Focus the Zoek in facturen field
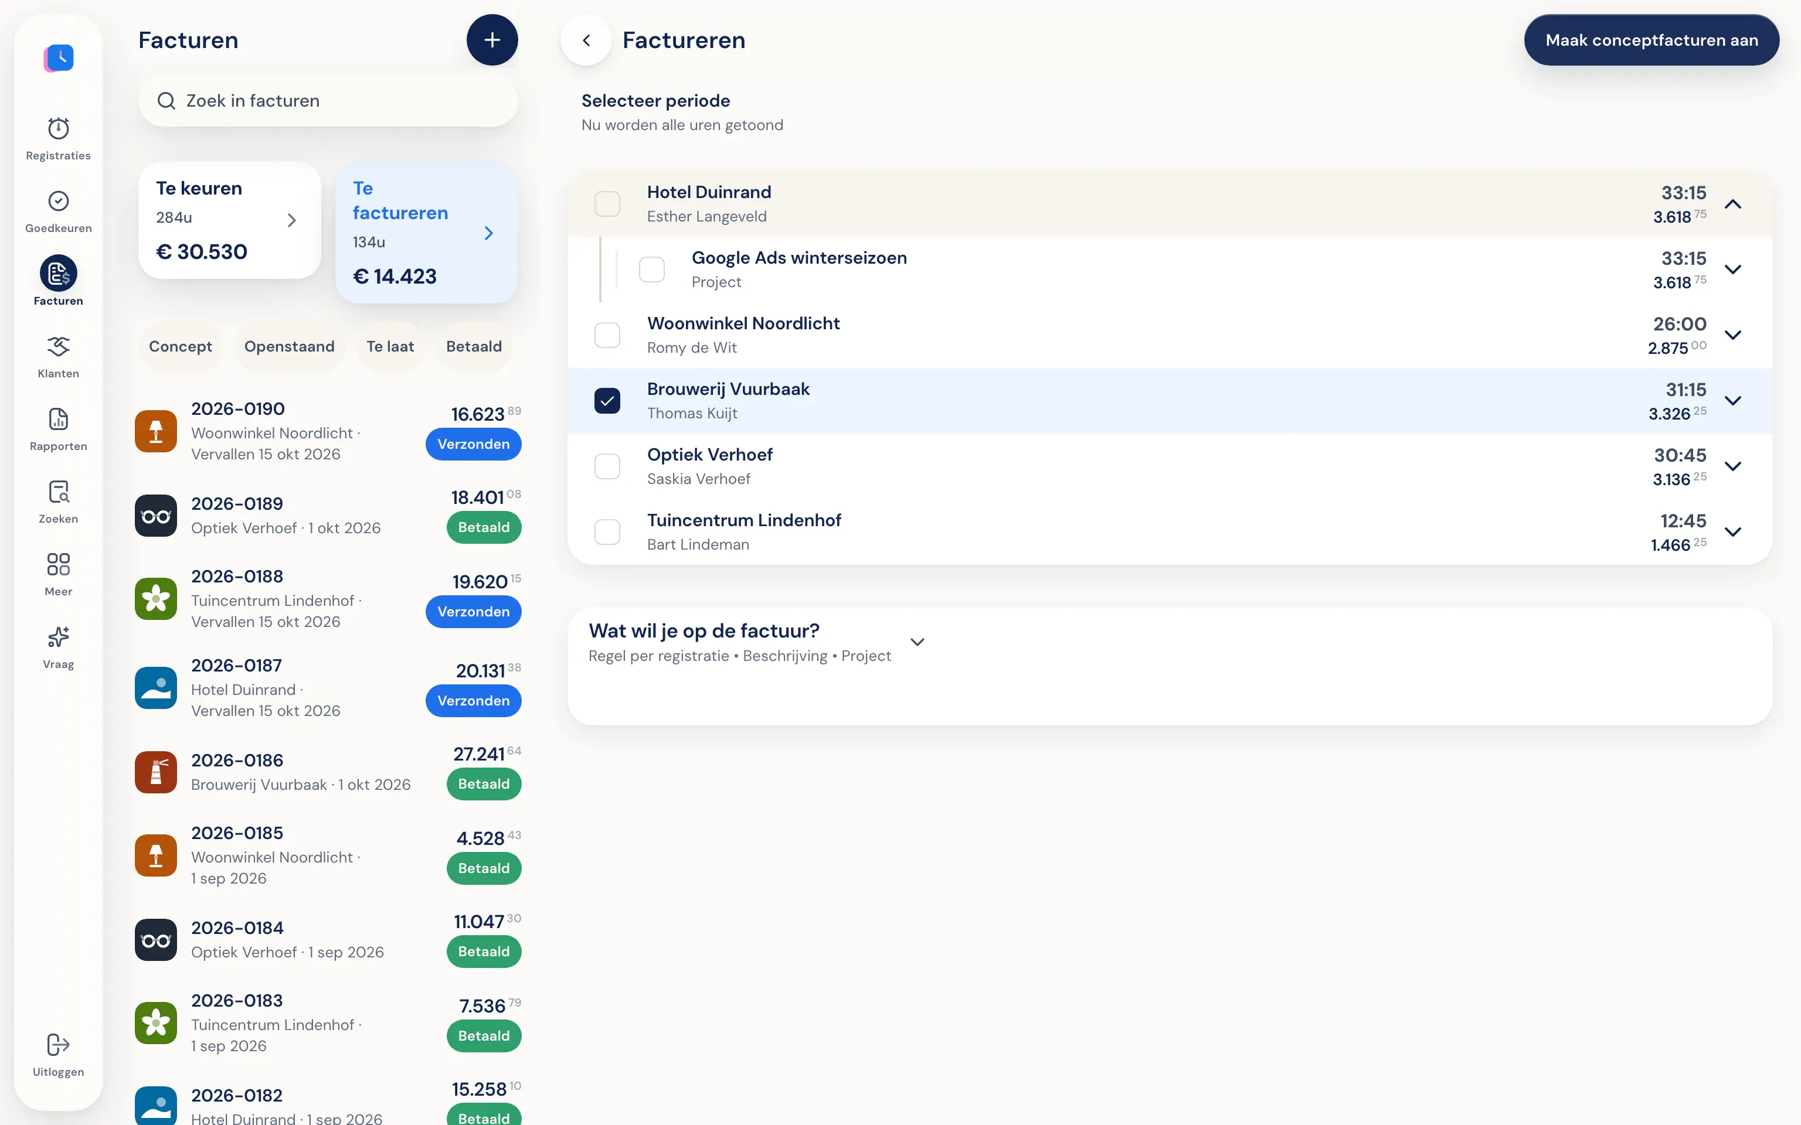 (328, 100)
